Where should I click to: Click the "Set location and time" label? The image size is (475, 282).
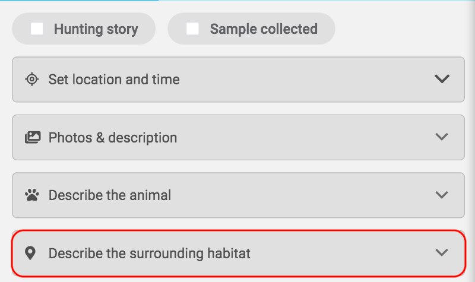pos(114,80)
